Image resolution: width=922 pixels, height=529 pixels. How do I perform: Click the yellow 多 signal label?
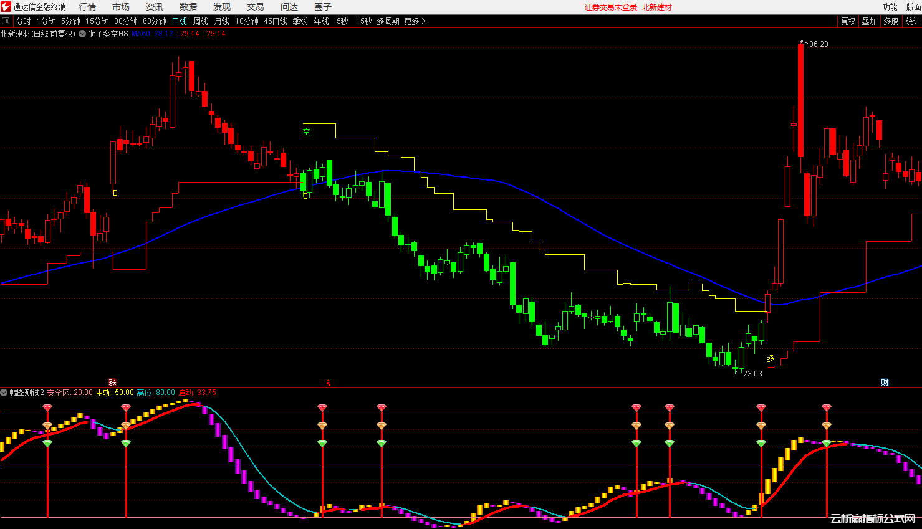[x=771, y=358]
